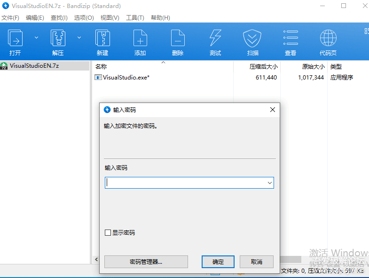Screen dimensions: 369x278
Task: Click the grid layout icon at toolbar edge
Action: tap(366, 31)
